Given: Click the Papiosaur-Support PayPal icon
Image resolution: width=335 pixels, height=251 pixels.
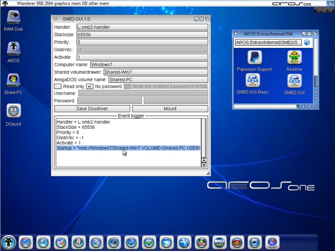Looking at the screenshot, I should (x=254, y=58).
